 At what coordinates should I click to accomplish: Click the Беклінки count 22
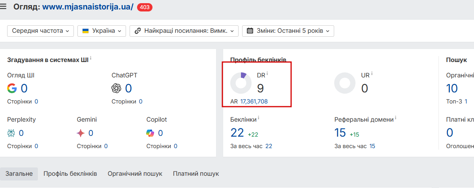(x=237, y=133)
